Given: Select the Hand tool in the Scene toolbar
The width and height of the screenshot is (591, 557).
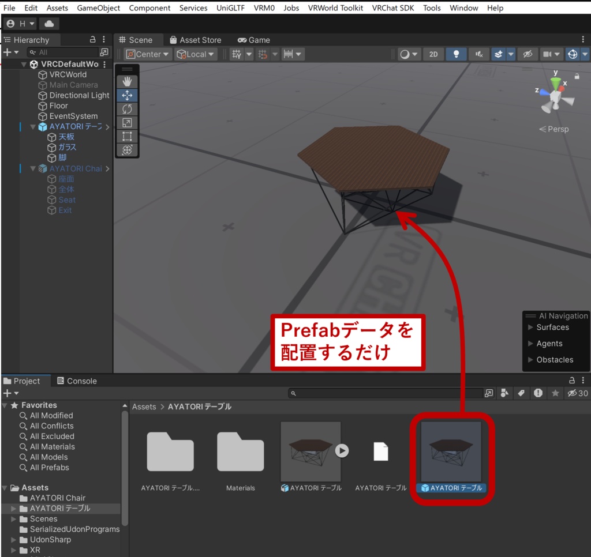Looking at the screenshot, I should pos(127,81).
